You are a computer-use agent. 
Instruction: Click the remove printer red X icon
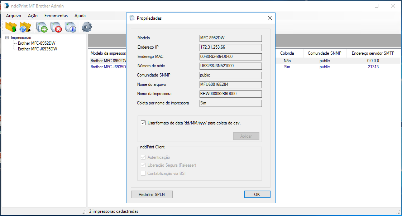point(56,27)
